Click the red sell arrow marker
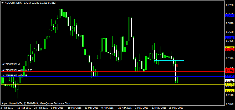 point(177,65)
